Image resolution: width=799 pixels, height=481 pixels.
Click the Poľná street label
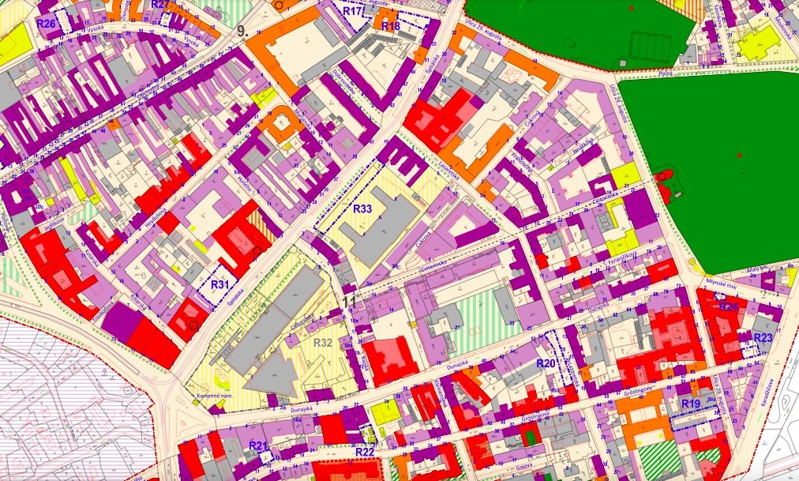pos(666,72)
